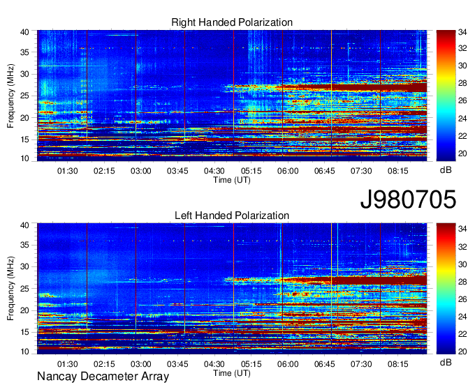Click the dB unit label under the right-handed plot's colorbar
Viewport: 475px width, 385px height.
(x=446, y=170)
